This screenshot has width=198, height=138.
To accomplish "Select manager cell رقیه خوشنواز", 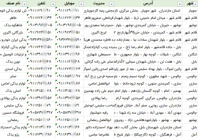I will click(x=99, y=113).
